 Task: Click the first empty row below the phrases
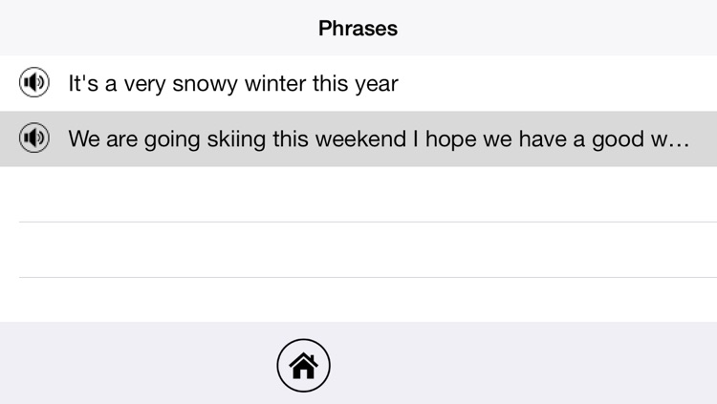click(x=358, y=194)
